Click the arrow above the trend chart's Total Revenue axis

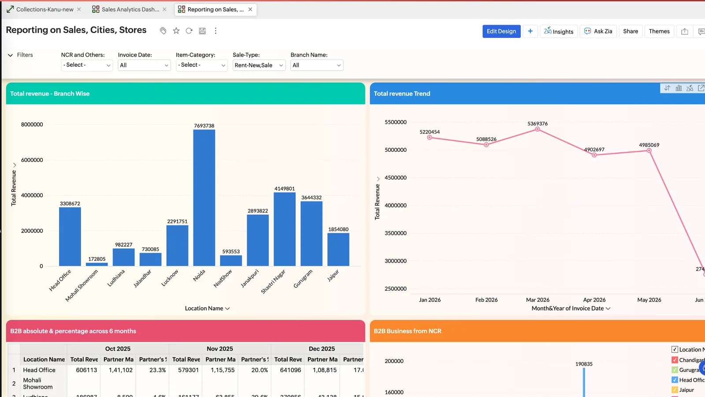(378, 179)
